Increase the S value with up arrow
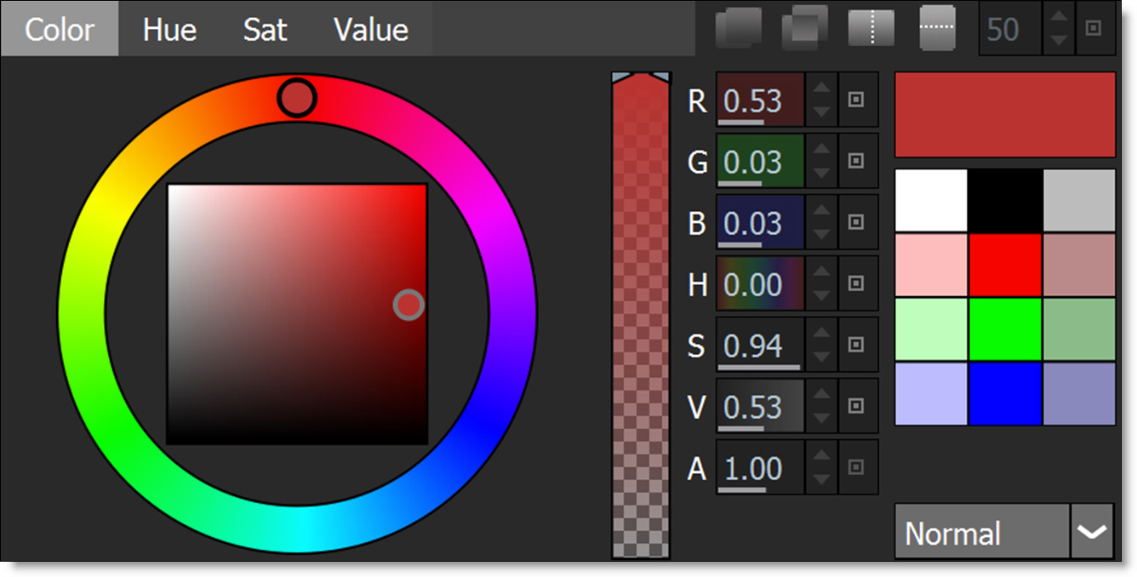This screenshot has height=577, width=1137. (820, 334)
